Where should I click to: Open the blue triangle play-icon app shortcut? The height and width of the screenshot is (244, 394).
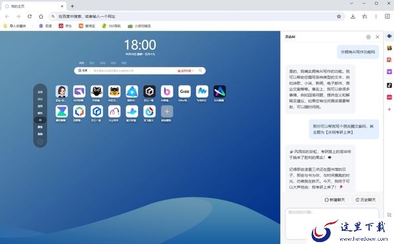[x=132, y=92]
